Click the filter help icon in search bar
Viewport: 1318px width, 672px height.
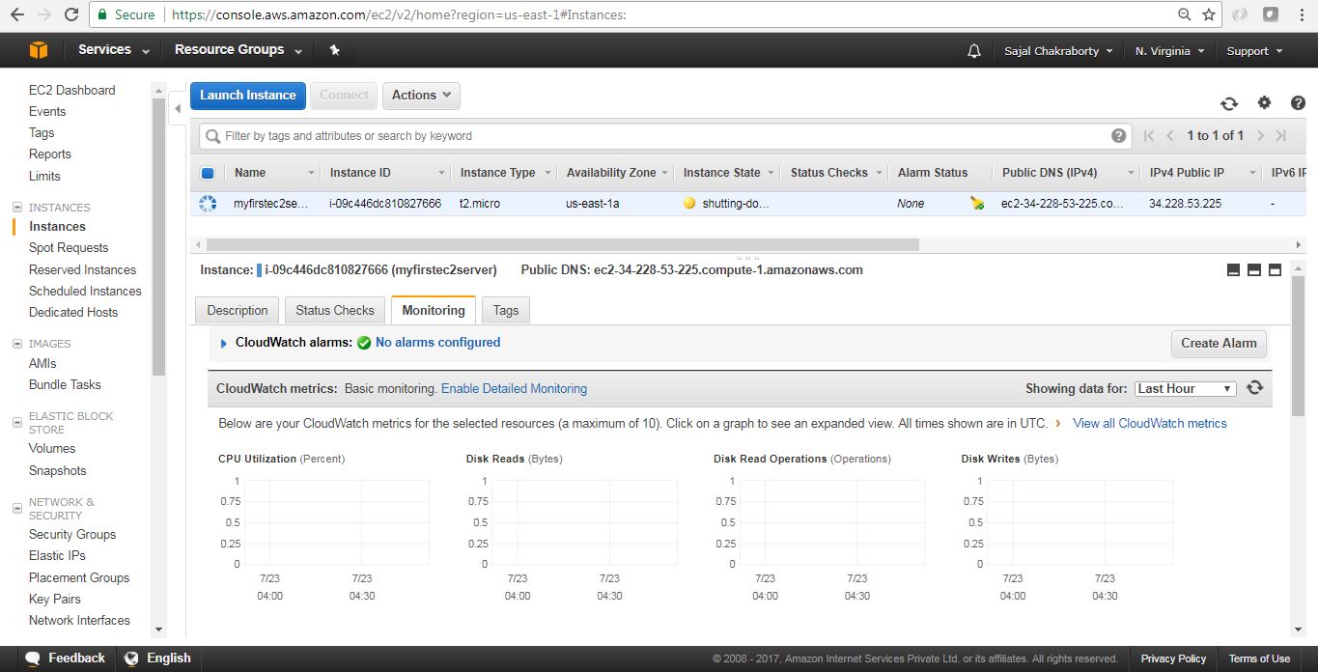[x=1119, y=136]
